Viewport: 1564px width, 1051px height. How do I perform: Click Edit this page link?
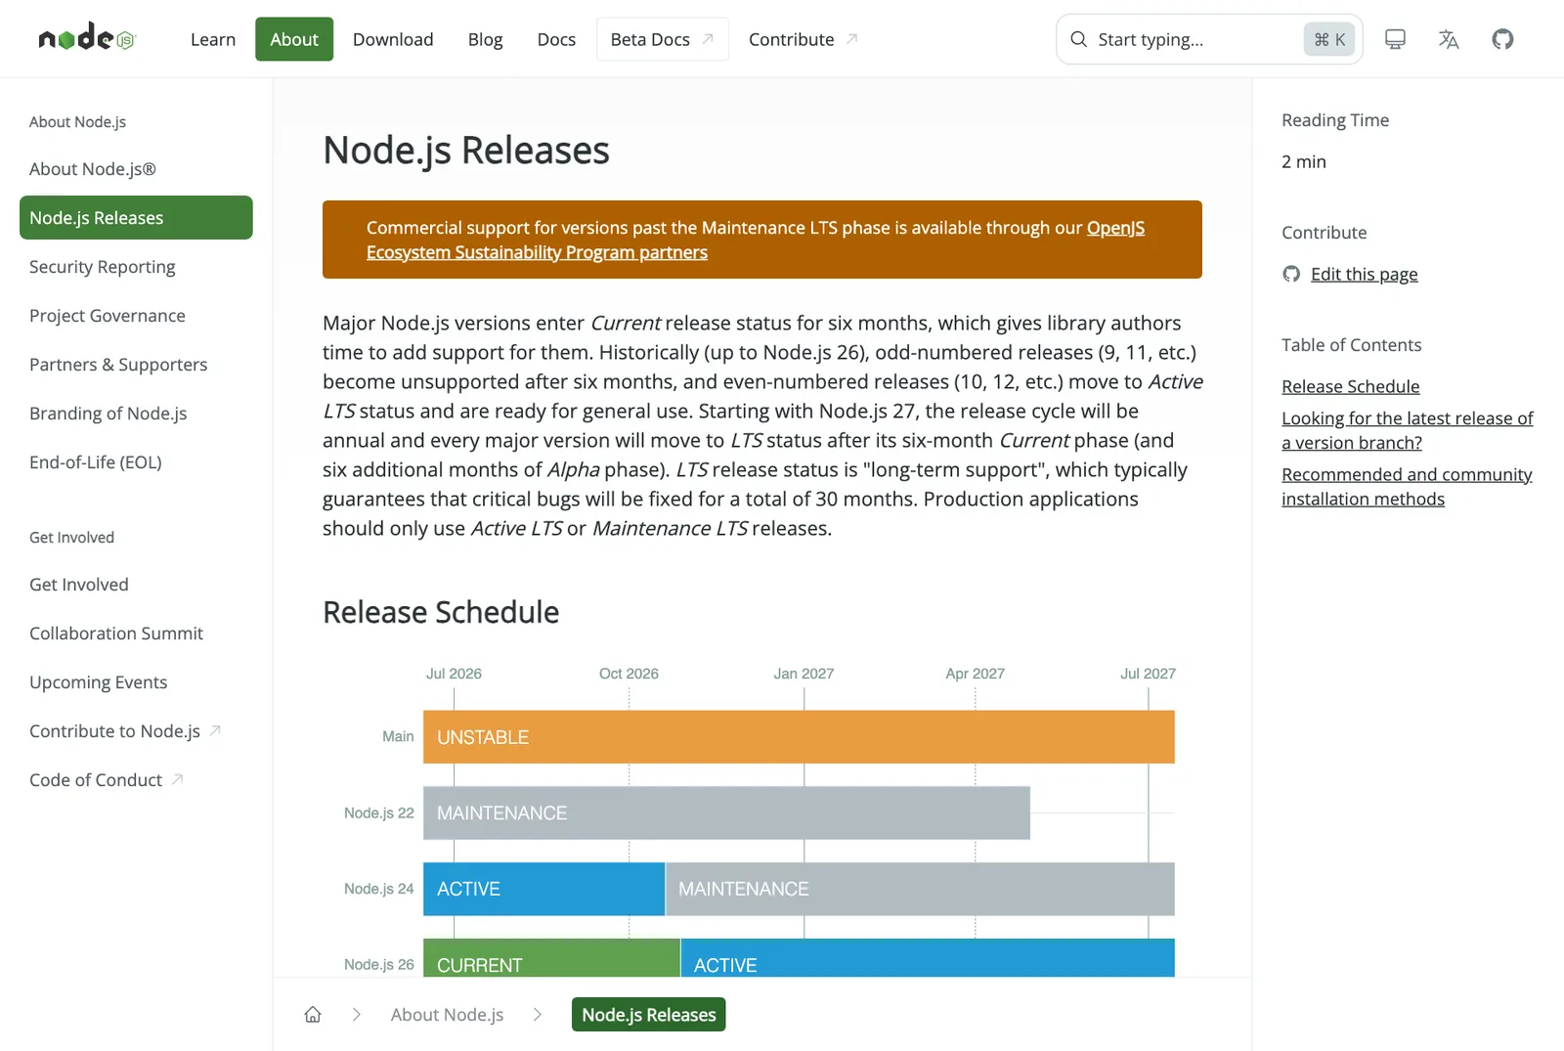[x=1364, y=274]
